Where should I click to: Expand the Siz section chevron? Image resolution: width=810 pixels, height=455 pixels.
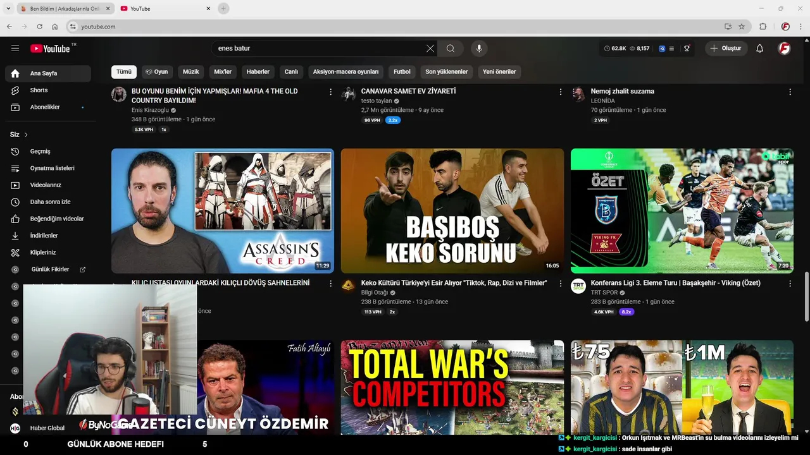click(26, 135)
